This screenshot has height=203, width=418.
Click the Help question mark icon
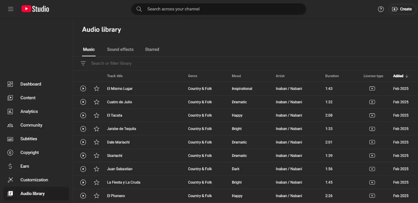point(381,9)
